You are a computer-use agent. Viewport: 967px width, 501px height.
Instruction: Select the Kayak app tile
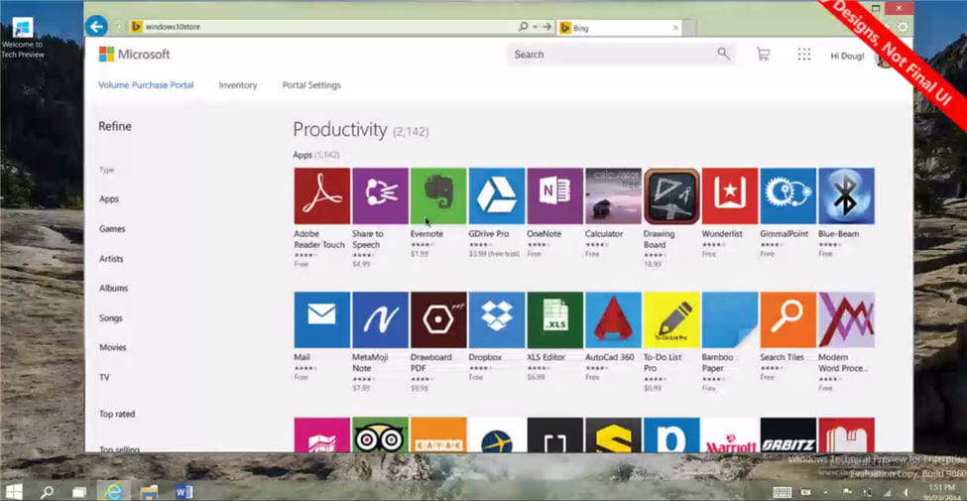pos(438,435)
